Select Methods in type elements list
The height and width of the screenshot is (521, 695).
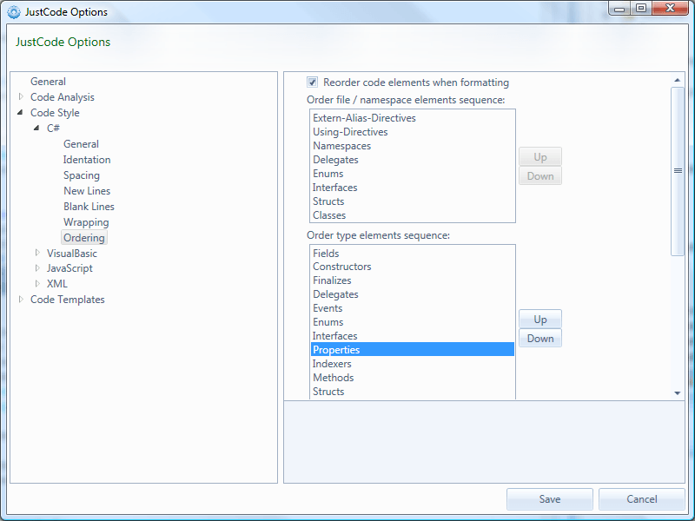coord(413,378)
